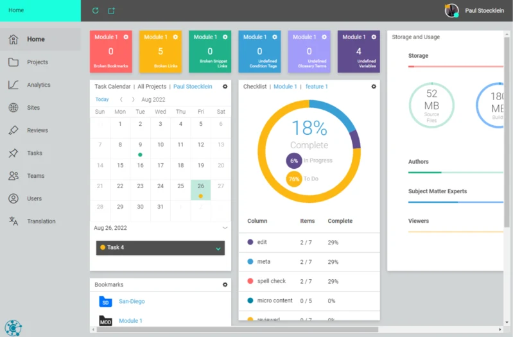
Task: Open gear settings on Undefined Variables tile
Action: point(374,37)
